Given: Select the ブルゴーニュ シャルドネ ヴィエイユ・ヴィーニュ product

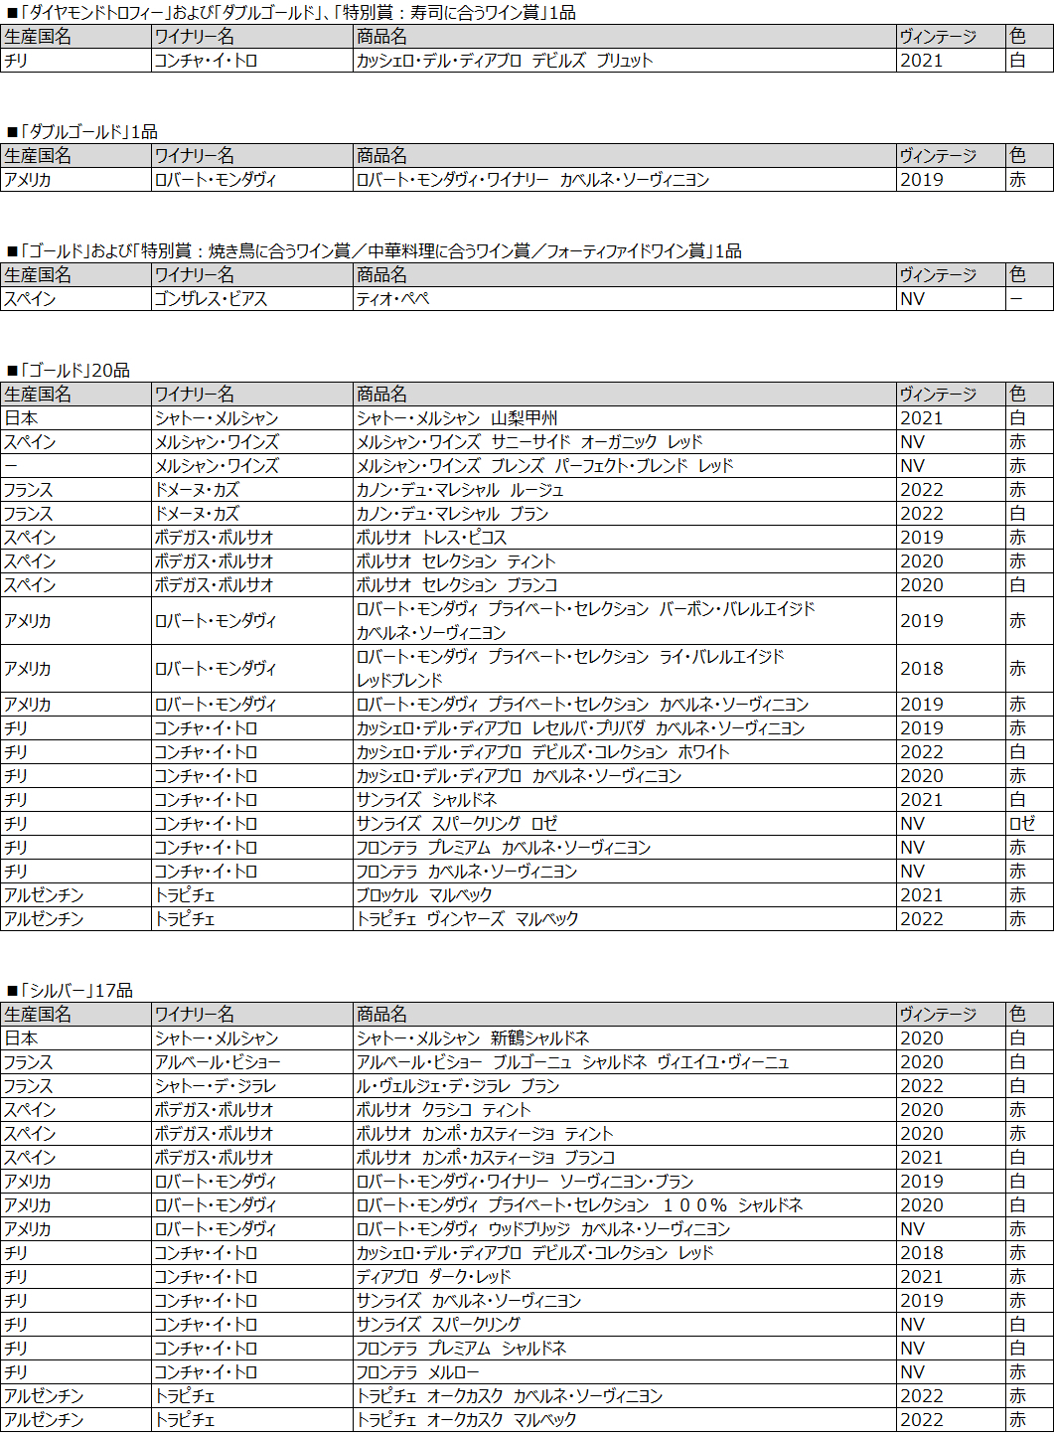Looking at the screenshot, I should click(x=572, y=1062).
